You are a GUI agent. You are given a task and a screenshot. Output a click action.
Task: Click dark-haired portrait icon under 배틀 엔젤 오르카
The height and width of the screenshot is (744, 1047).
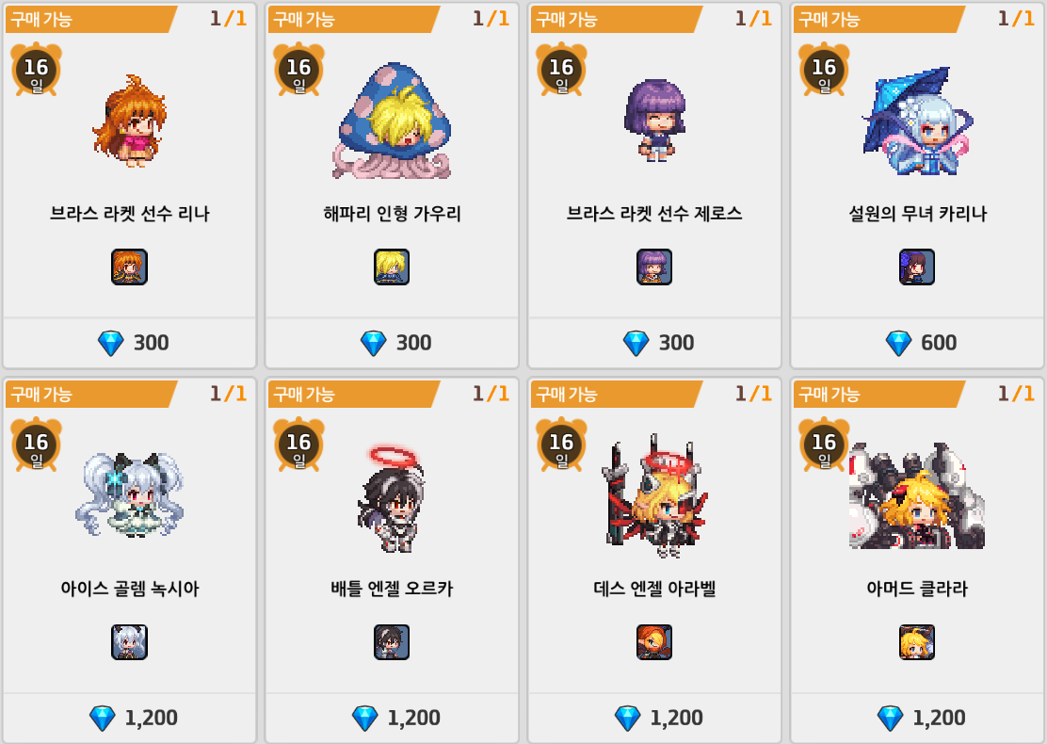point(392,642)
